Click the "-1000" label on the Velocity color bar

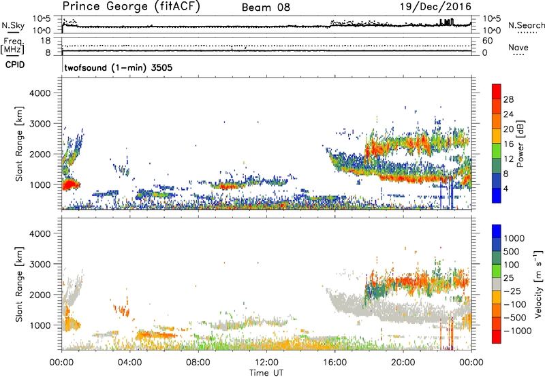[x=518, y=331]
